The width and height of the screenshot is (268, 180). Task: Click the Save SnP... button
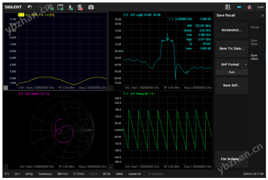(232, 85)
